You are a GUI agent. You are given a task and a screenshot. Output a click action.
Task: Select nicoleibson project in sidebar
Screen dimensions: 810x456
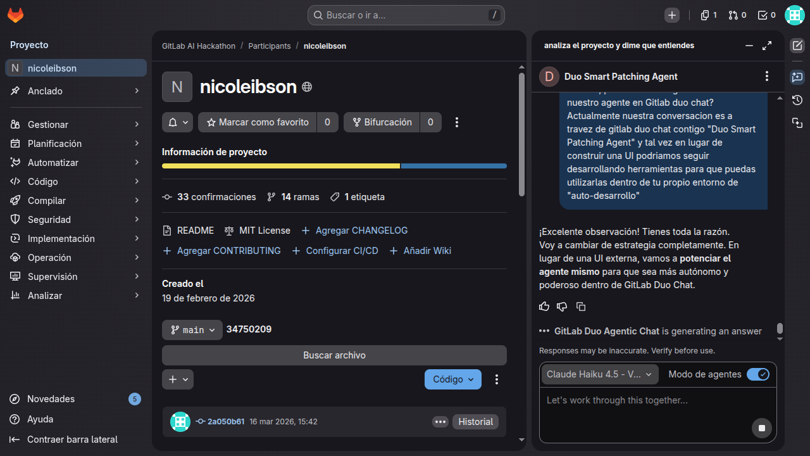point(76,68)
